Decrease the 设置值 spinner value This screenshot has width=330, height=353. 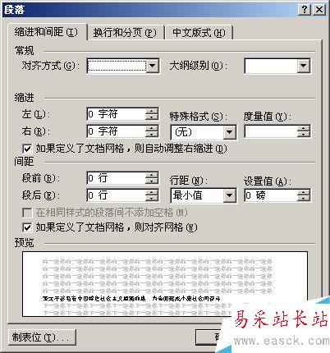[304, 199]
